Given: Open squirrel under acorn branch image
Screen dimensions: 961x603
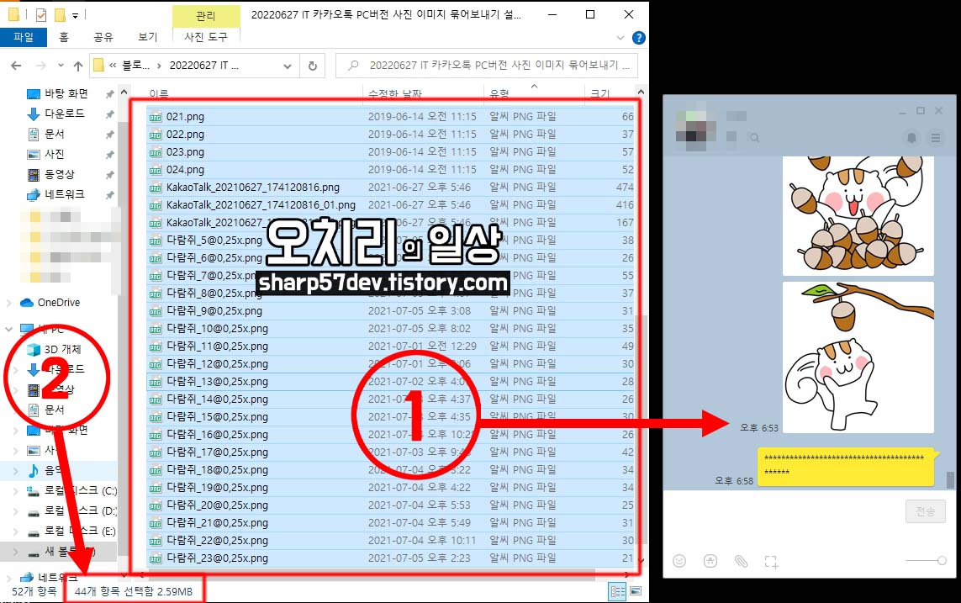Looking at the screenshot, I should pyautogui.click(x=858, y=357).
